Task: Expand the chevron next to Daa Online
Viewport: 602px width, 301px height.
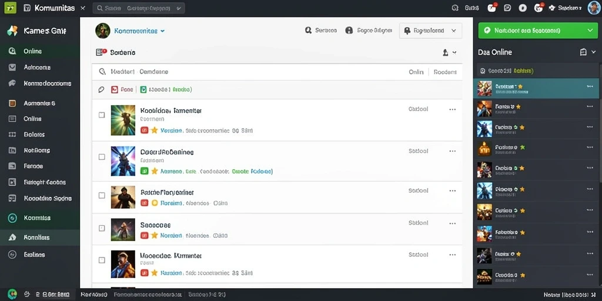Action: [x=594, y=52]
